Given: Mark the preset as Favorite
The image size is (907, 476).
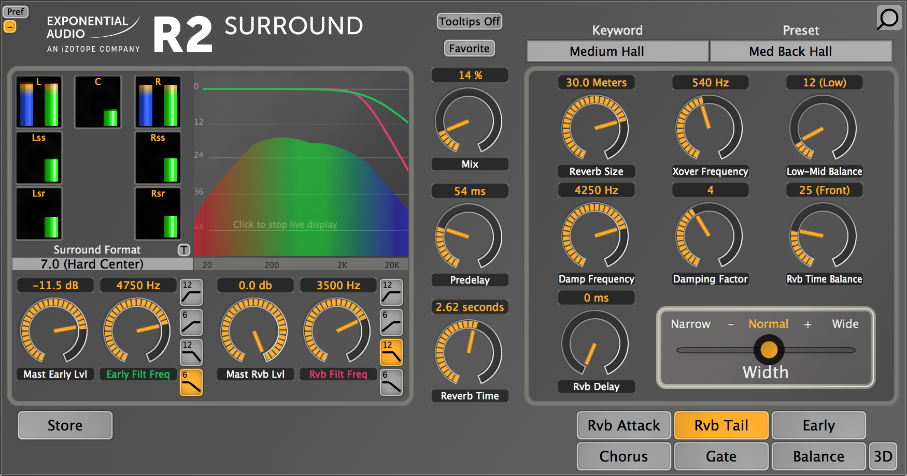Looking at the screenshot, I should 470,48.
